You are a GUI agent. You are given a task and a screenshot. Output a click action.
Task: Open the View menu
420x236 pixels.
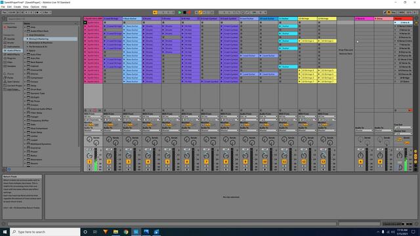tap(26, 7)
